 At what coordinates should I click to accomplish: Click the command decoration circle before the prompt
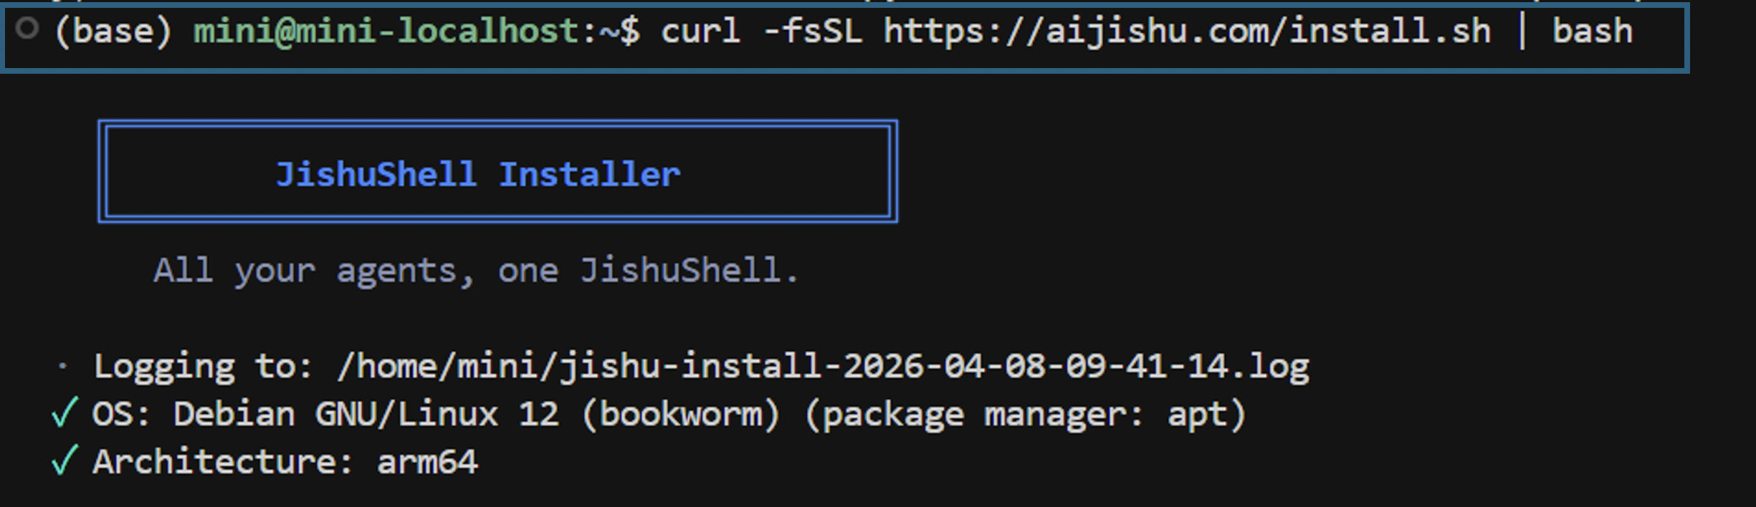27,29
